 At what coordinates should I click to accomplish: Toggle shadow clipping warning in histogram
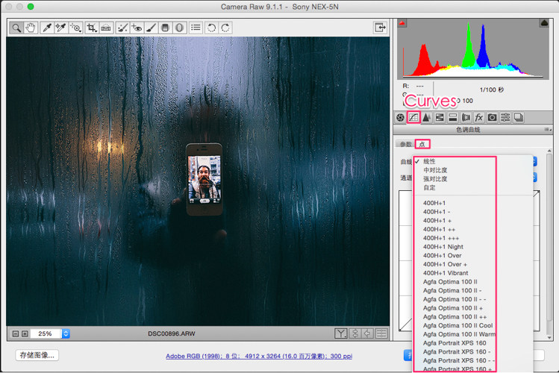402,23
